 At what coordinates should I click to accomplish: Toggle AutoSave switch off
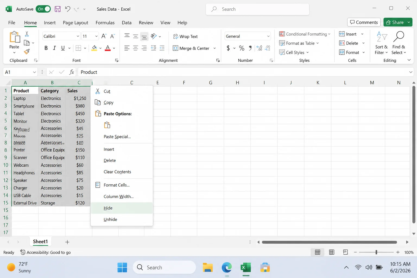click(43, 9)
